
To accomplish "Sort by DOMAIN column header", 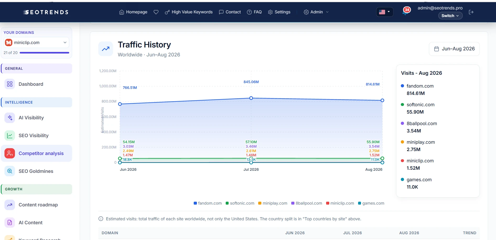I will (x=110, y=233).
